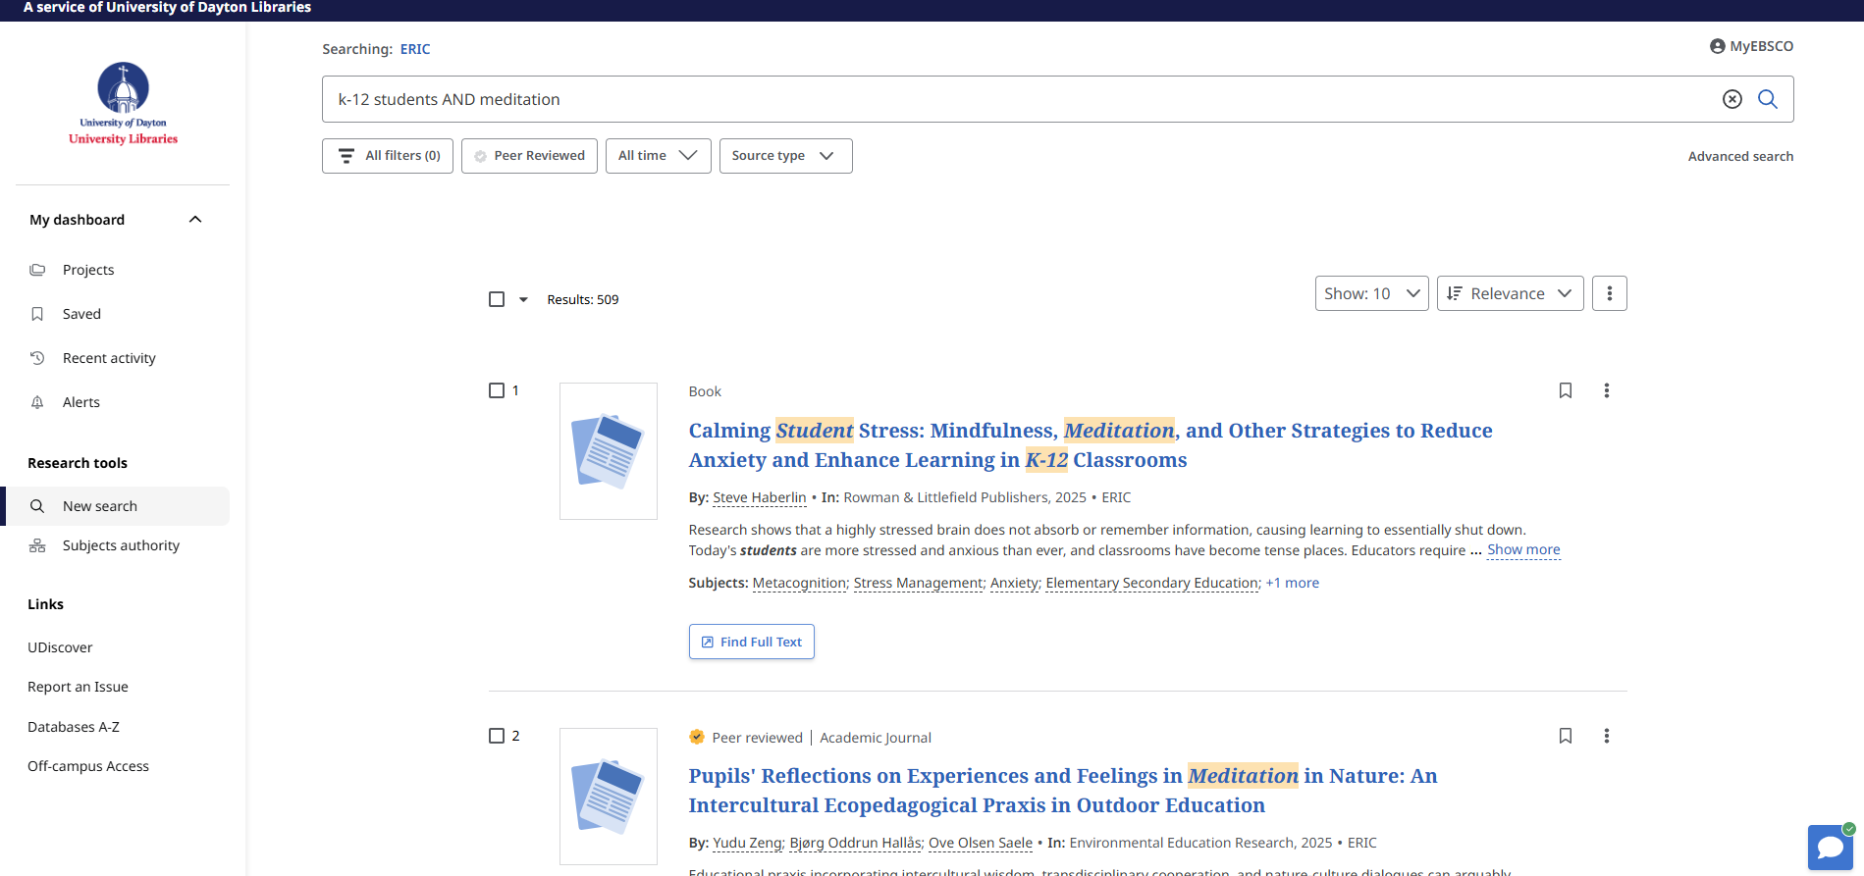Click the Alerts bell icon
Image resolution: width=1864 pixels, height=876 pixels.
[37, 402]
